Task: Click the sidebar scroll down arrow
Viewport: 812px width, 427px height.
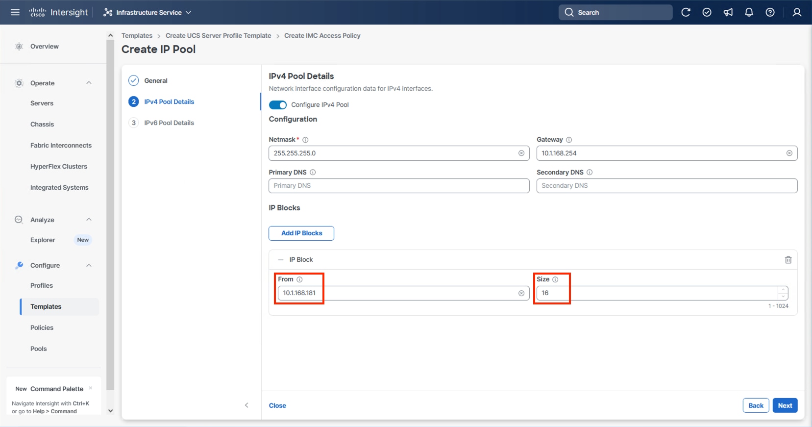Action: (x=110, y=411)
